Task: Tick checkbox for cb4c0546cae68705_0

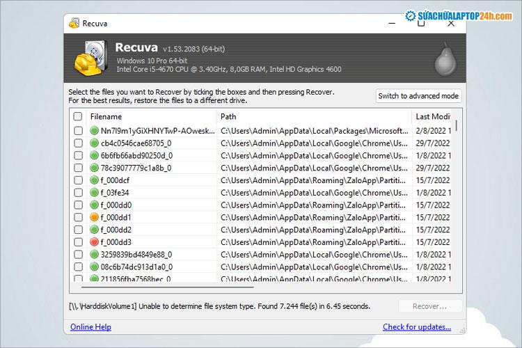Action: click(x=78, y=143)
